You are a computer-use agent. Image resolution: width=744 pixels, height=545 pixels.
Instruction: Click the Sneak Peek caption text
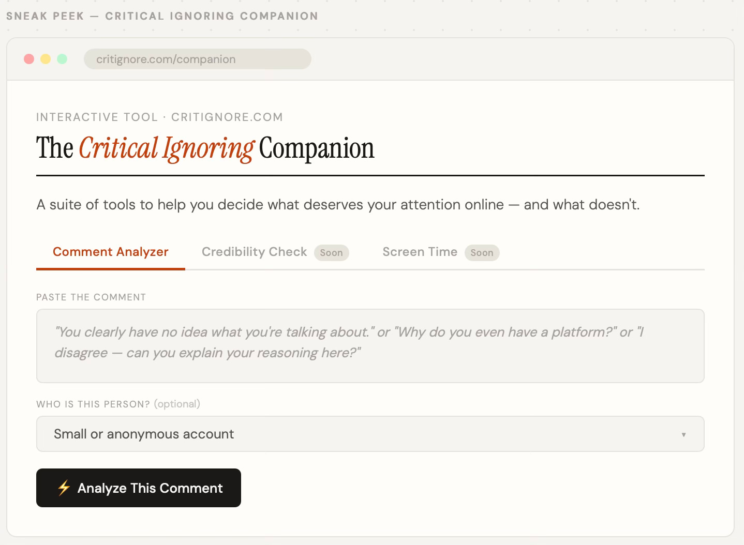pos(162,16)
